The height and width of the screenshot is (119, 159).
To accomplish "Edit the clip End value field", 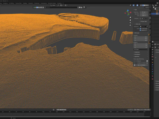I will pos(144,16).
